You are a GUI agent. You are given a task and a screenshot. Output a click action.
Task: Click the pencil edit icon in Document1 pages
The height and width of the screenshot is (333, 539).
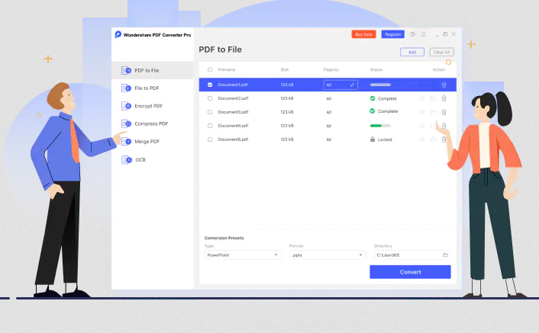point(352,85)
